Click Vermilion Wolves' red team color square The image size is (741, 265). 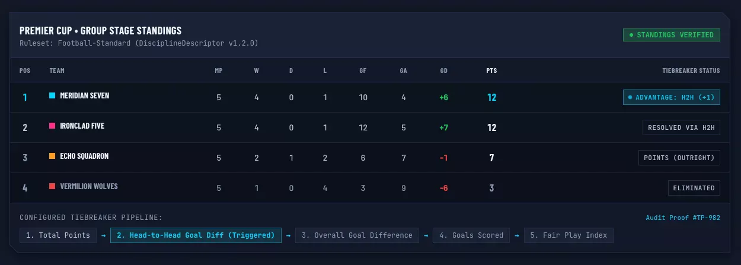click(x=52, y=186)
